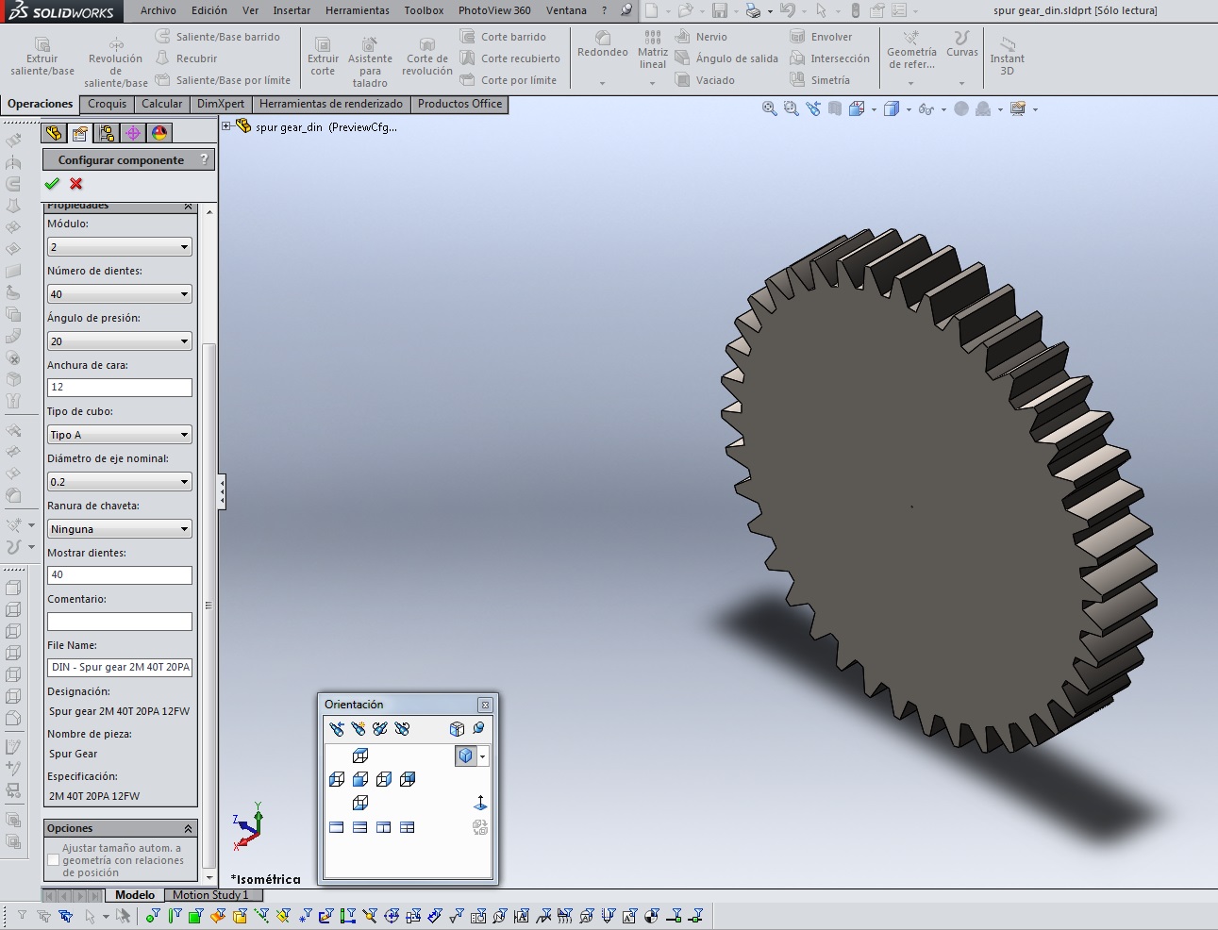Toggle View selector cube in Orientación
Image resolution: width=1218 pixels, height=930 pixels.
tap(457, 729)
